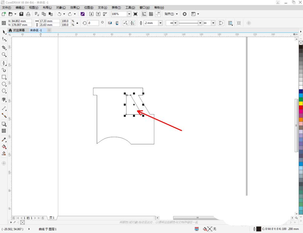This screenshot has height=233, width=303.
Task: Click the New document icon
Action: 4,14
